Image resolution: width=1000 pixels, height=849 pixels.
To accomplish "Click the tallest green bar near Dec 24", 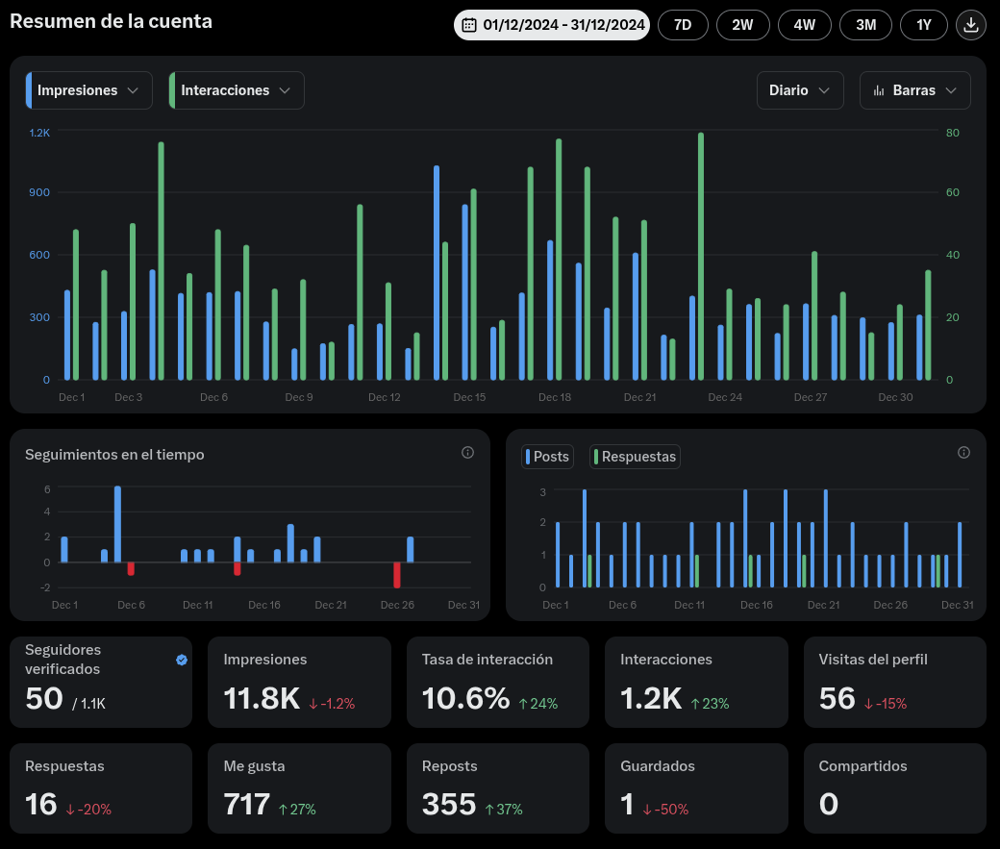I will pos(701,257).
